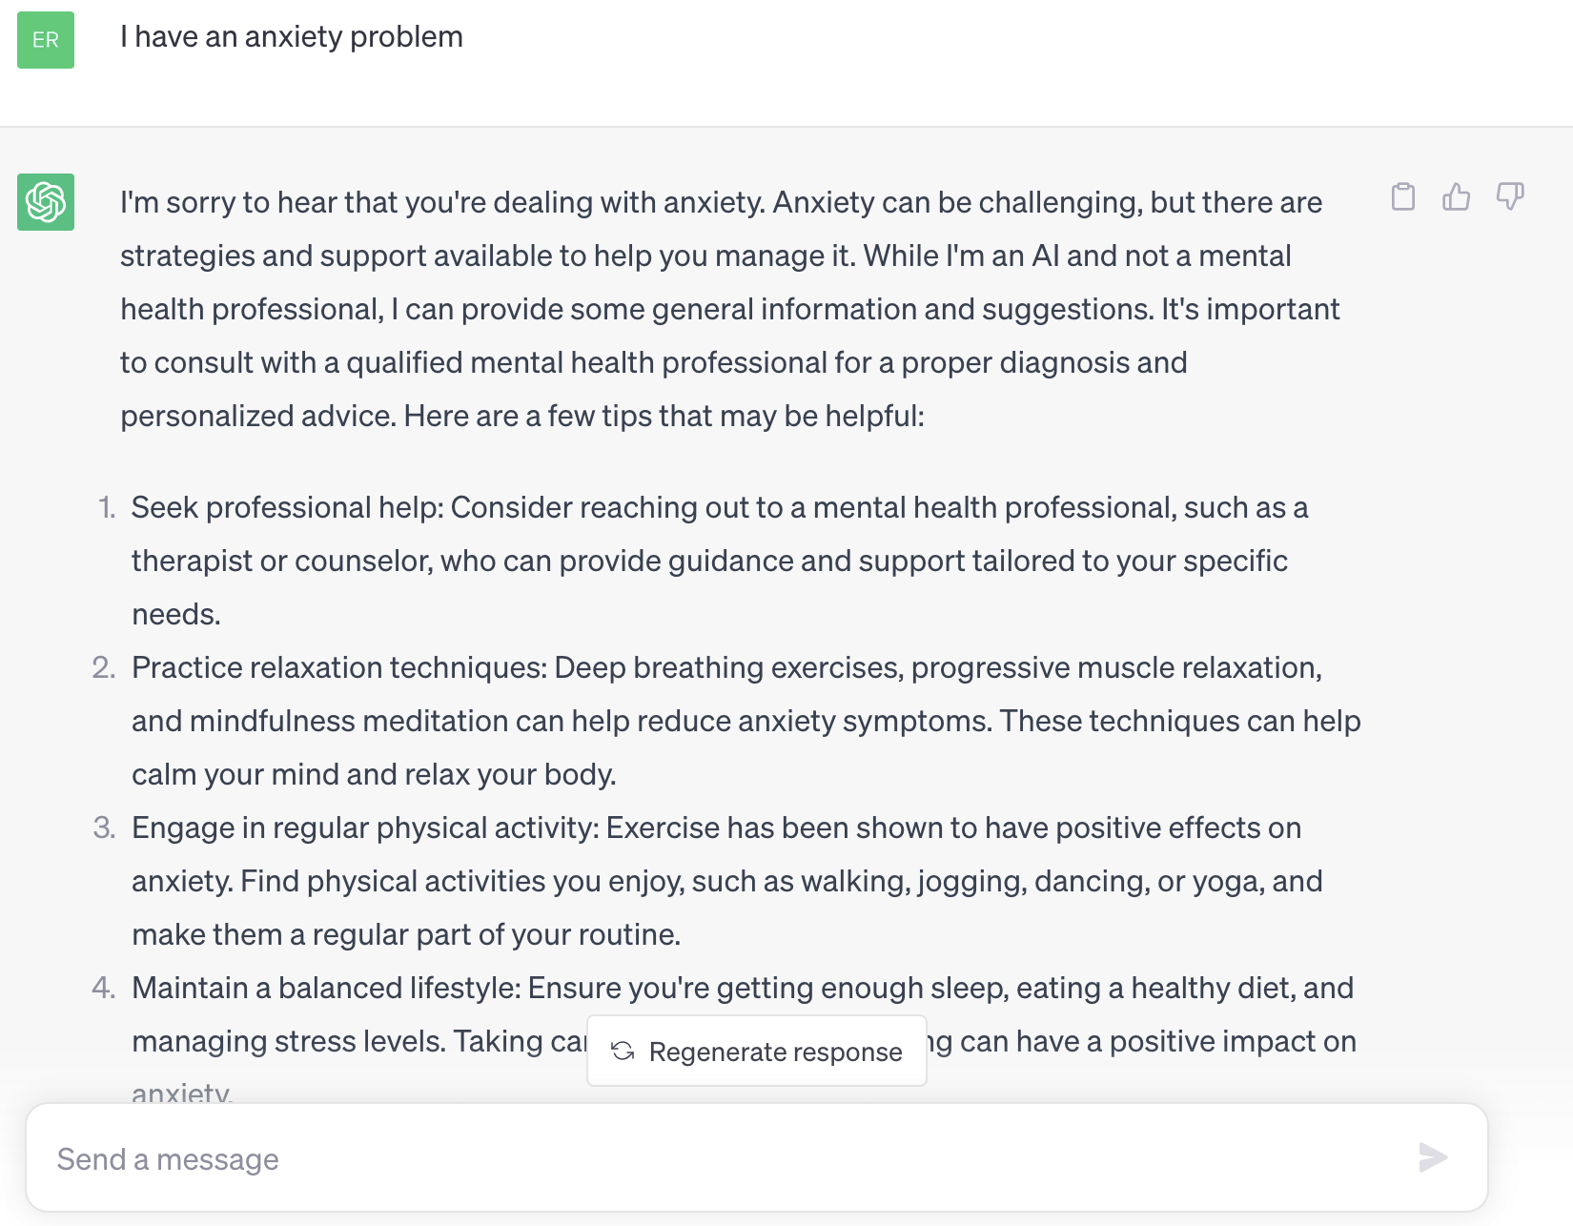
Task: Click the user message "I have an anxiety problem"
Action: (292, 37)
